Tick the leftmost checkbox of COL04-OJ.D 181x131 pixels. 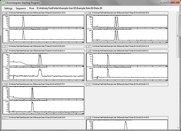87,46
